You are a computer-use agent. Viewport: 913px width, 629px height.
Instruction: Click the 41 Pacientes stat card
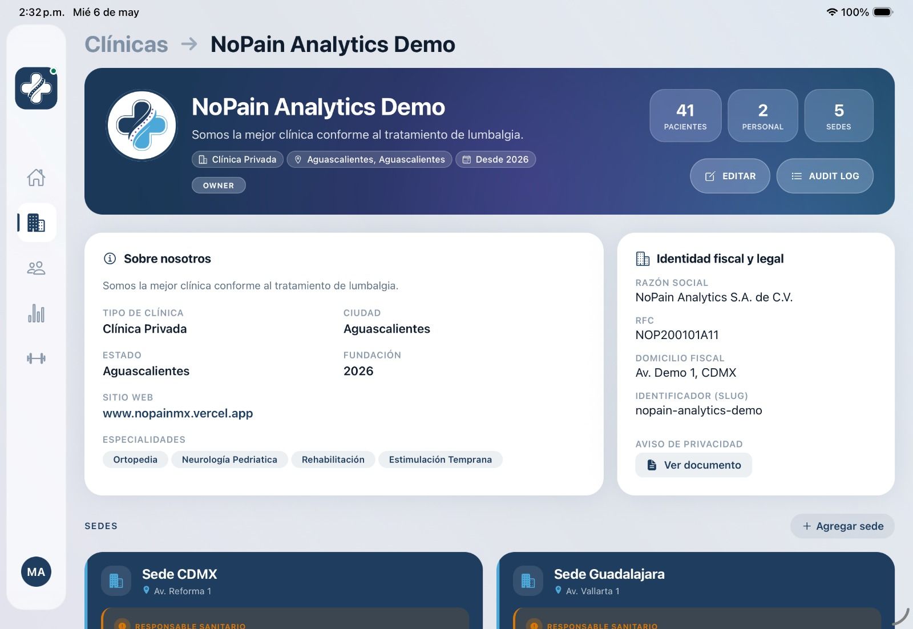[x=685, y=115]
